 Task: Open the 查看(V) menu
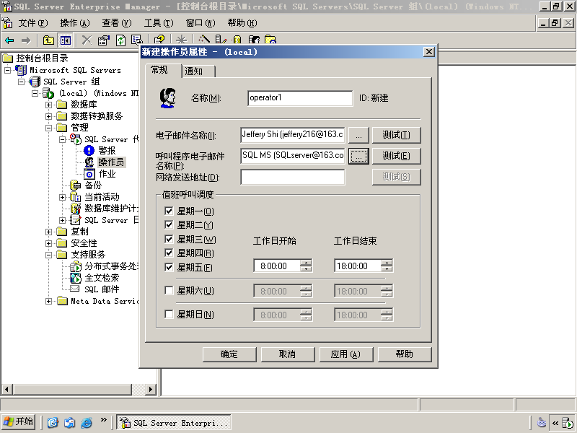(117, 23)
